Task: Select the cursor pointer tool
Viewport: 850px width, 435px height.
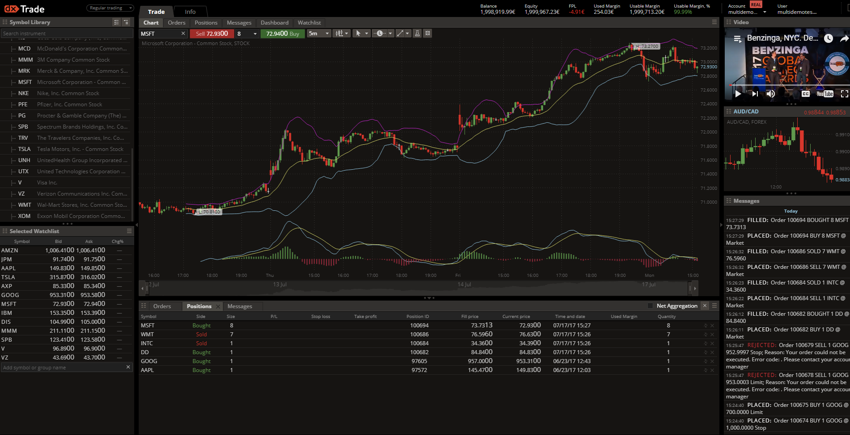Action: 358,33
